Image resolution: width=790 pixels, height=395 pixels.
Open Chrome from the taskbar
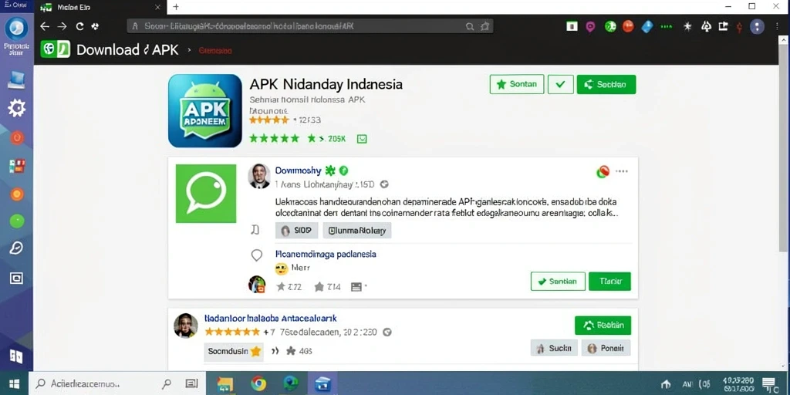[x=258, y=384]
